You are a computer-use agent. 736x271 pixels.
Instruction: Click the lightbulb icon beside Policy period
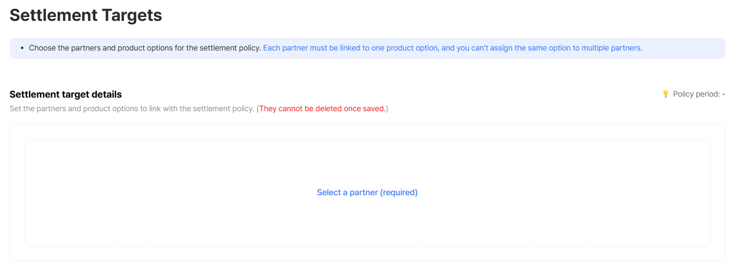click(666, 94)
